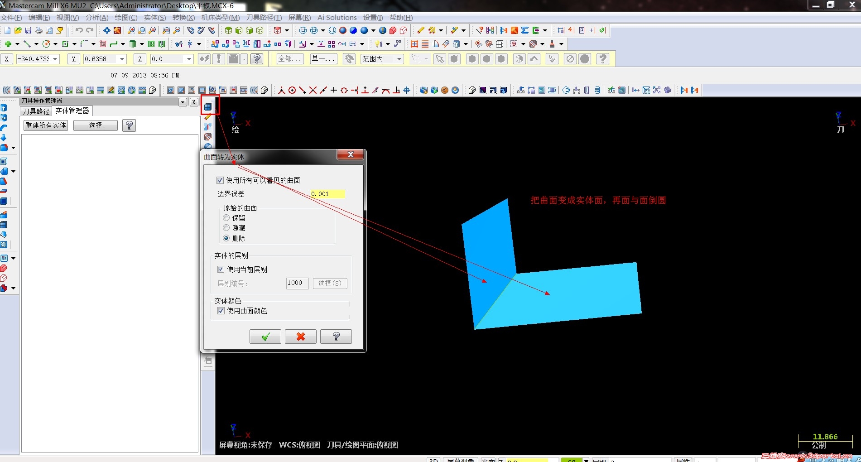Viewport: 861px width, 462px height.
Task: Select the Create circle tool icon
Action: 46,44
